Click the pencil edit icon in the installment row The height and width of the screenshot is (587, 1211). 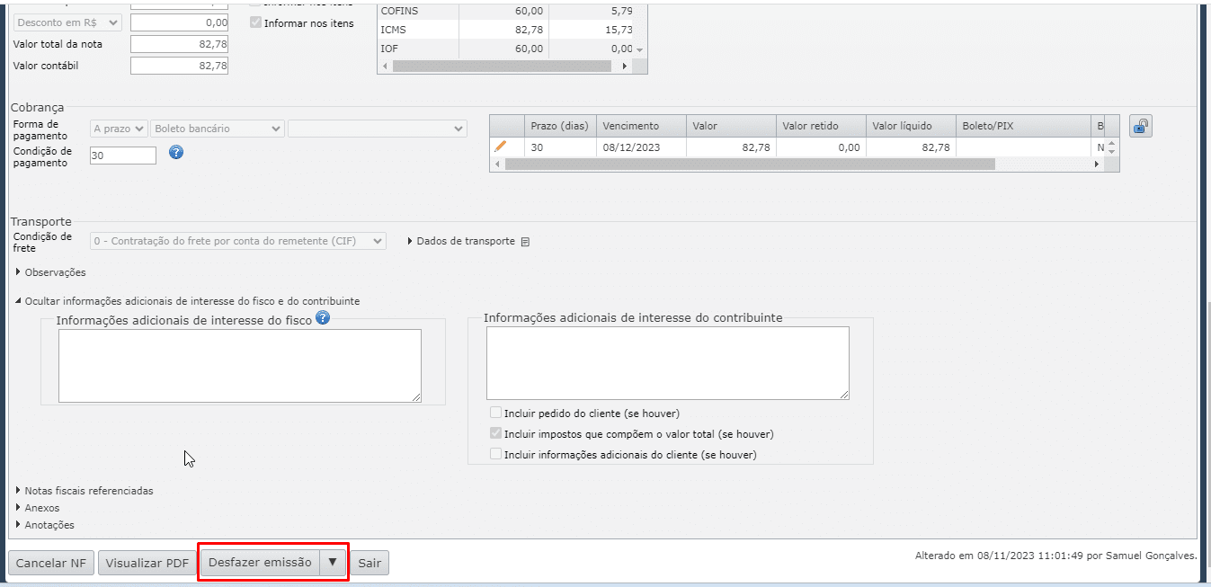pos(501,147)
